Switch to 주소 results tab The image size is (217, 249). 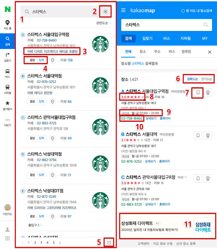coord(157,52)
